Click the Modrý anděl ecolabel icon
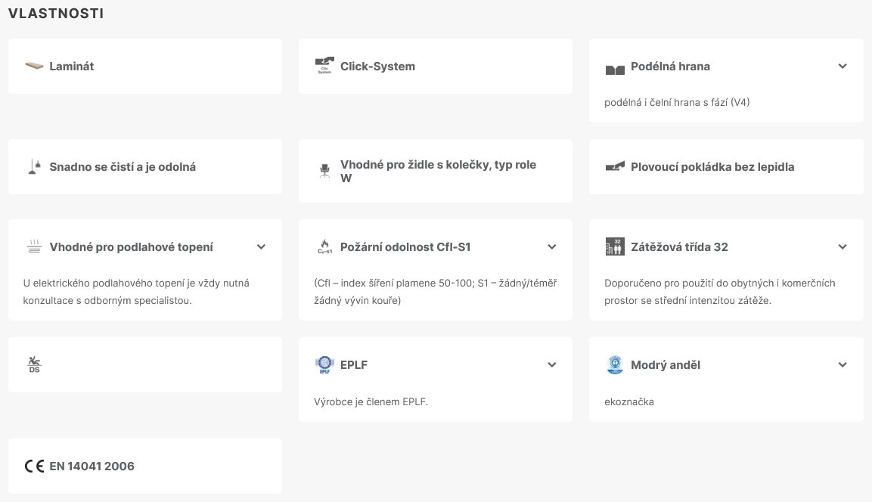The height and width of the screenshot is (502, 872). pos(615,365)
